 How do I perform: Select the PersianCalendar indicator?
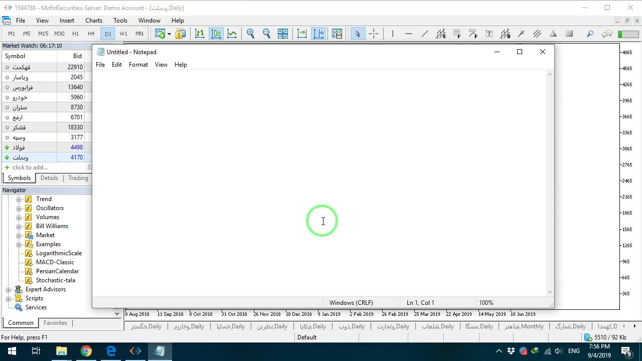(57, 271)
